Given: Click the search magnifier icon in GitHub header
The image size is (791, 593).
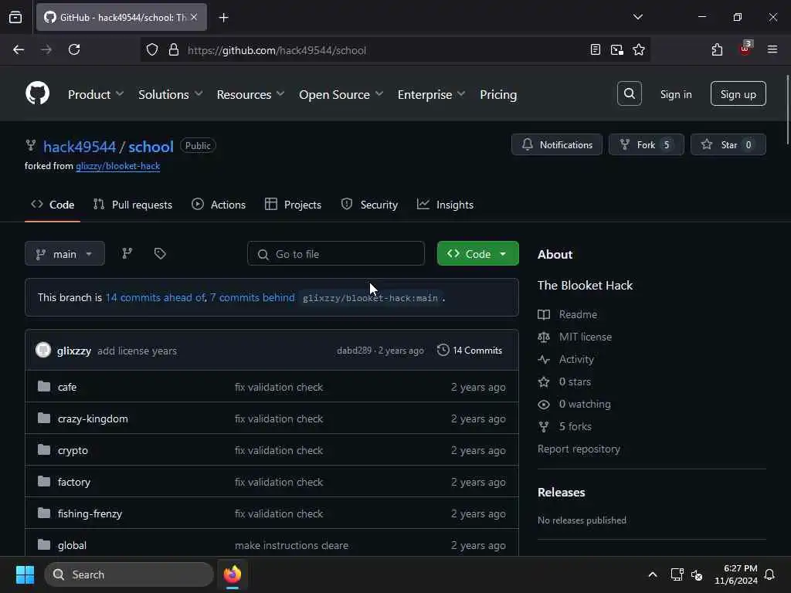Looking at the screenshot, I should (629, 93).
